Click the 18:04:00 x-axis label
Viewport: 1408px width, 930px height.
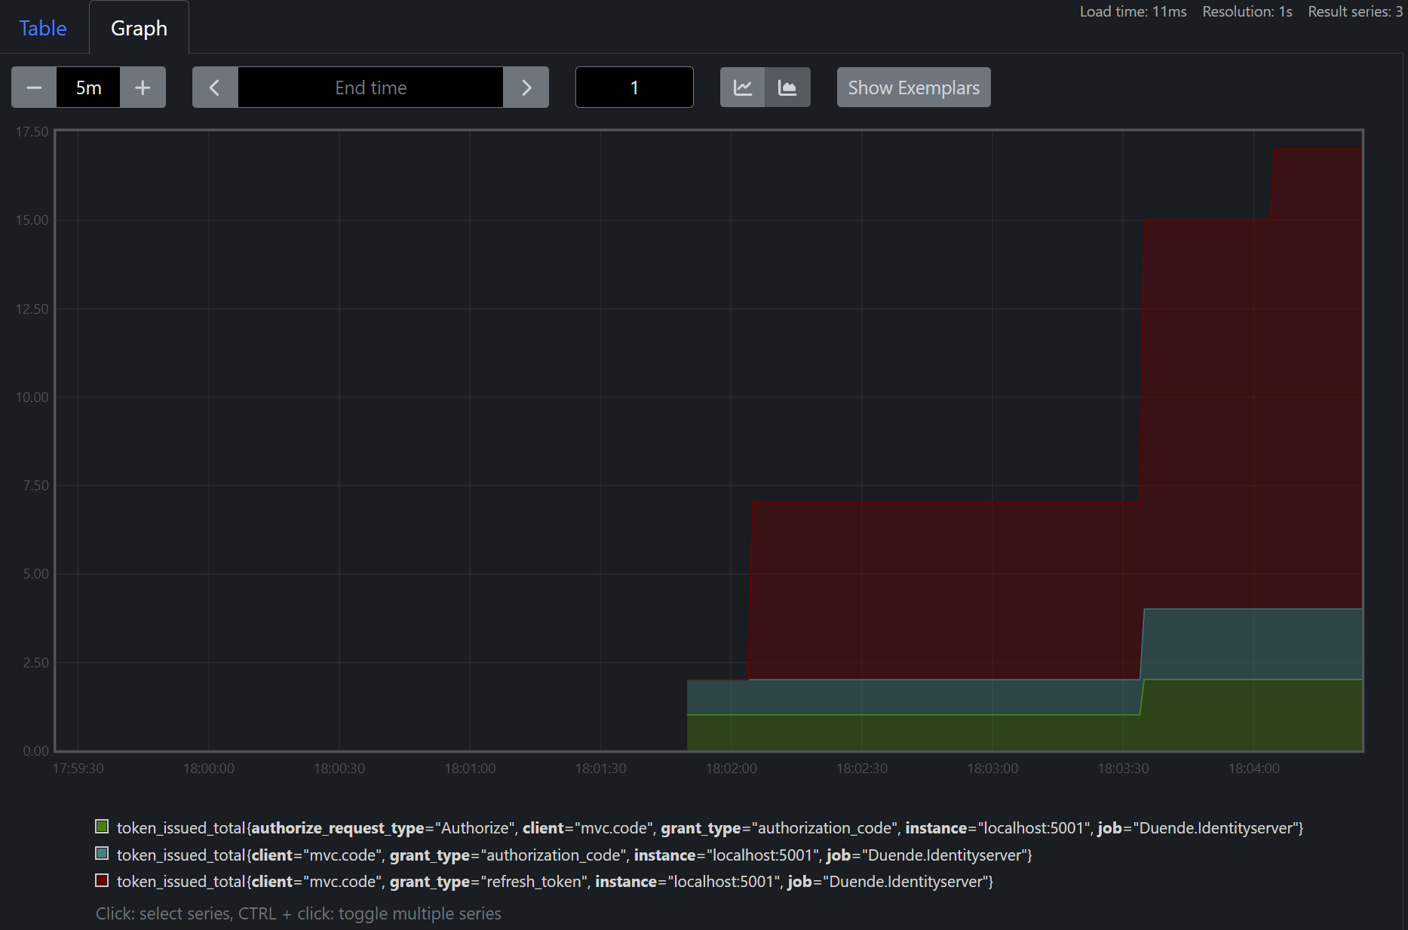(x=1253, y=769)
